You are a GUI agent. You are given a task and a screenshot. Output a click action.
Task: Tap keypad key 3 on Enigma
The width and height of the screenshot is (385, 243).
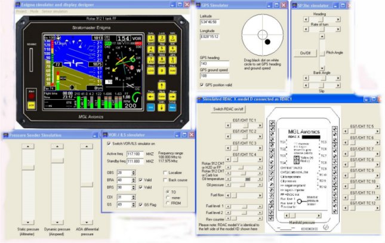173,39
